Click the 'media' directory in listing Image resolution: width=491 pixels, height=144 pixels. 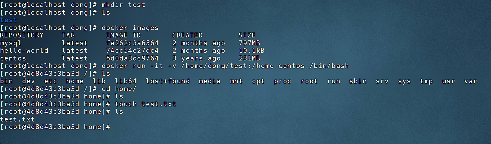click(x=210, y=81)
